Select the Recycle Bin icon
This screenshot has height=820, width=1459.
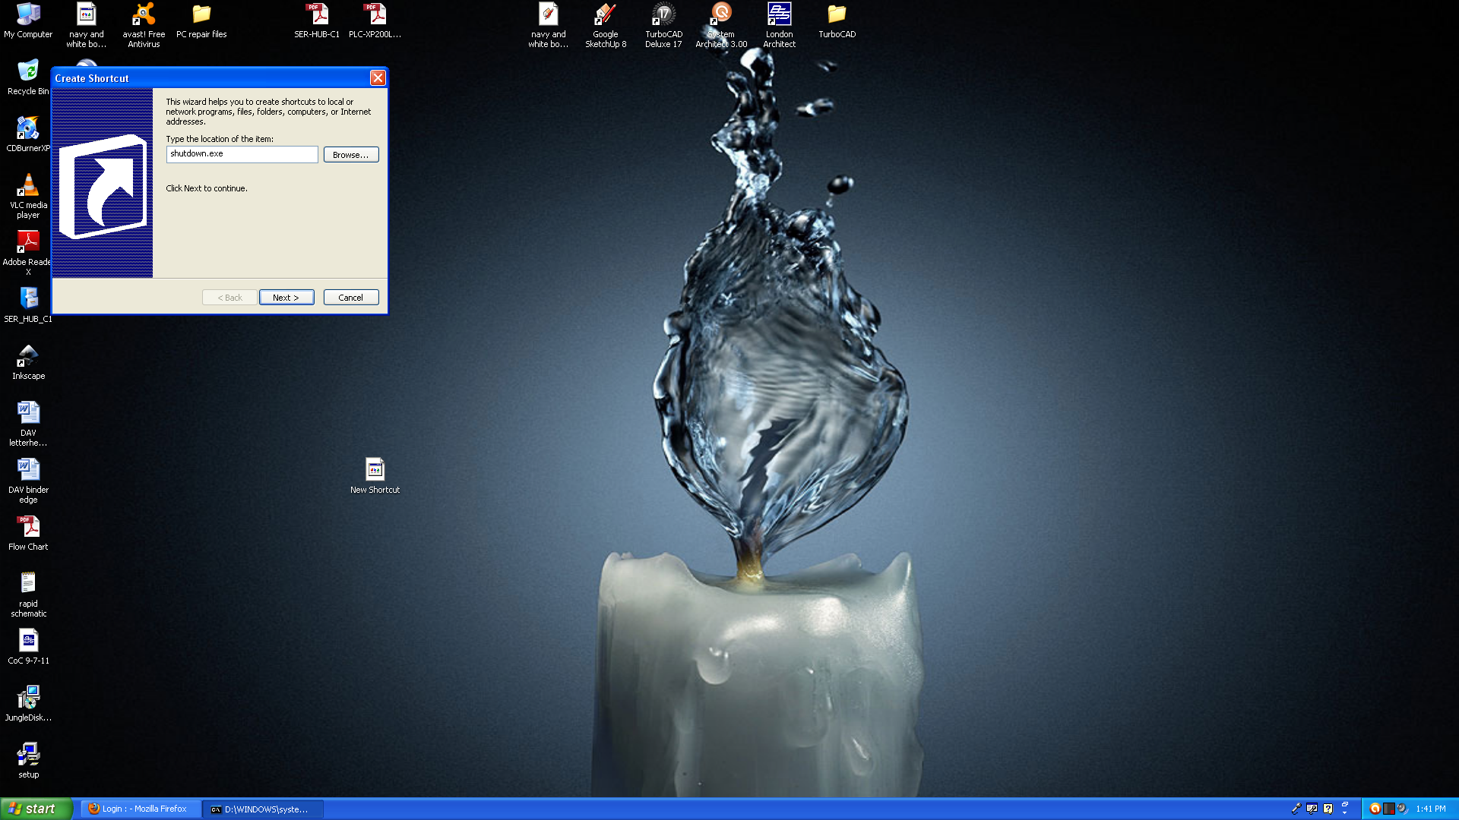(28, 77)
